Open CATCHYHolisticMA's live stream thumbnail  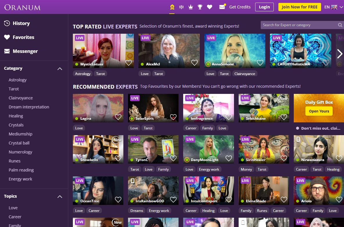click(x=300, y=51)
